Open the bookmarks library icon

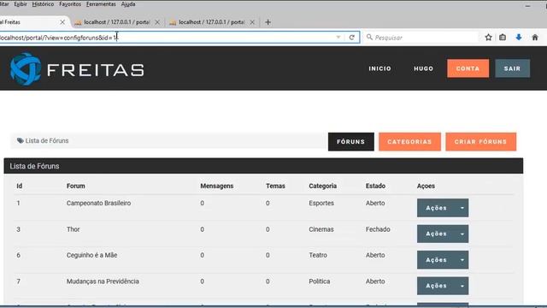(503, 38)
